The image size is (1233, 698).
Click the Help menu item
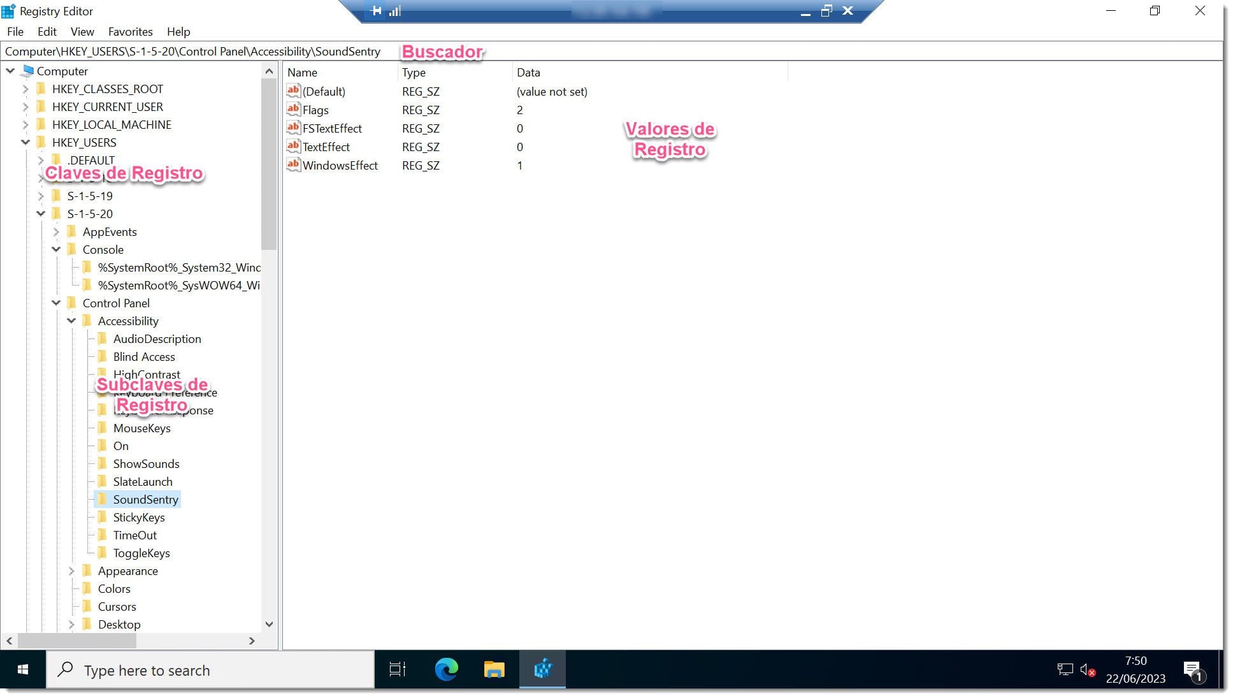[178, 31]
